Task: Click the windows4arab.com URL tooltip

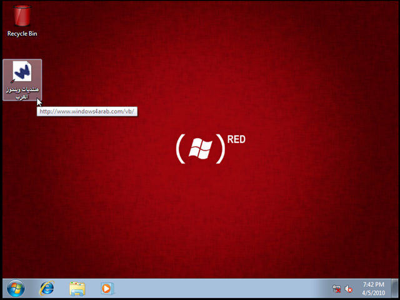Action: 87,112
